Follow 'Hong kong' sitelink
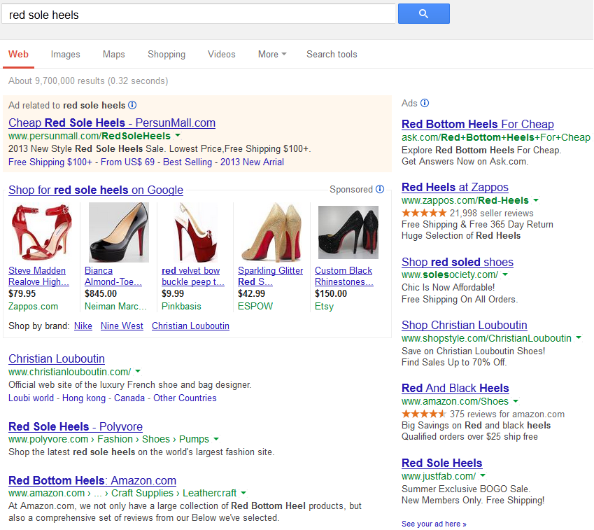The height and width of the screenshot is (530, 594). click(84, 398)
